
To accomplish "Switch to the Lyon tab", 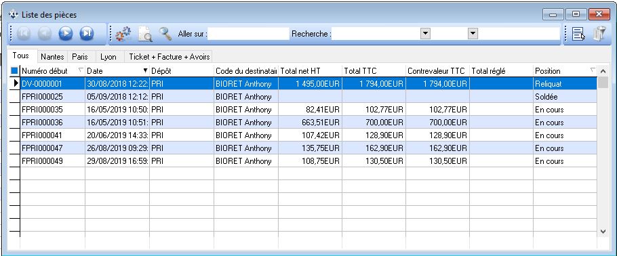I will tap(108, 57).
